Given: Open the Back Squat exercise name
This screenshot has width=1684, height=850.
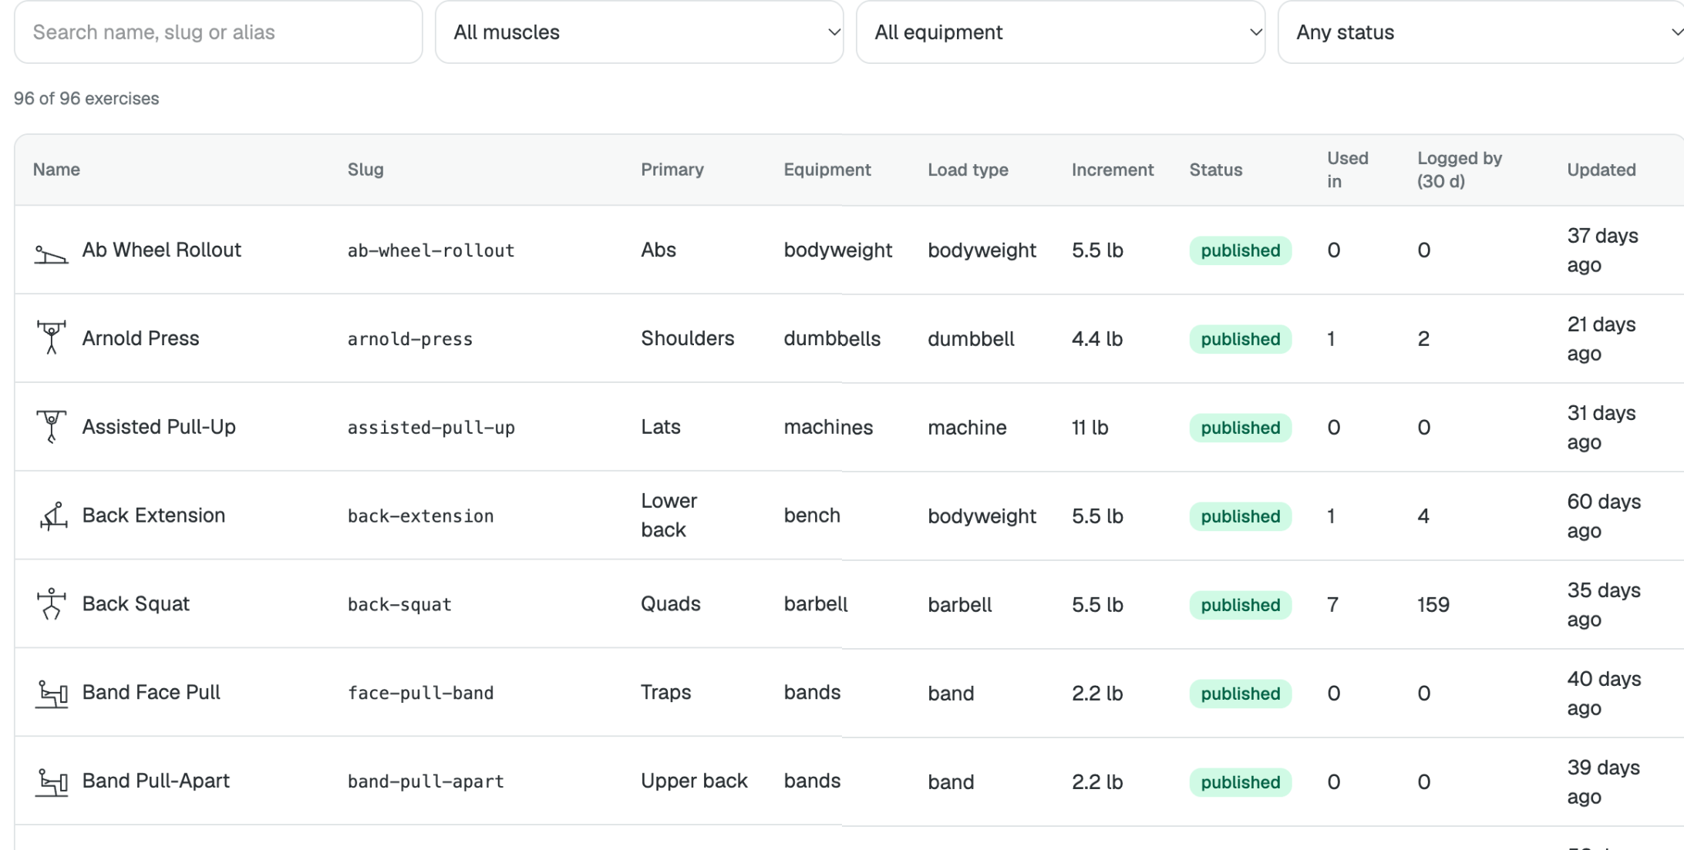Looking at the screenshot, I should tap(136, 604).
